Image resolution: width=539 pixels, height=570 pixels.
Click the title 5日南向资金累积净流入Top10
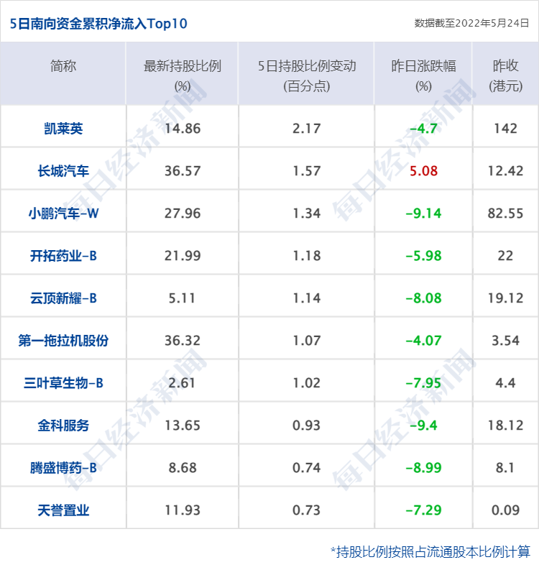(x=98, y=24)
